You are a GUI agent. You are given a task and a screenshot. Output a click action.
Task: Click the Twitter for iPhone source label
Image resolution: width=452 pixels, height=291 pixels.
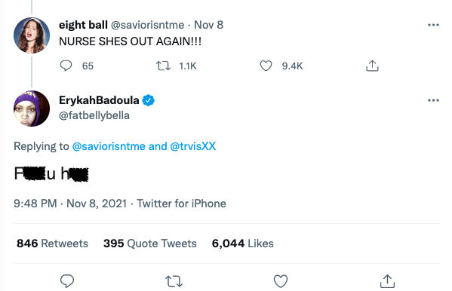coord(181,204)
